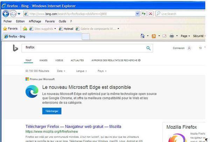Click the info icon beside À propos des résultats
This screenshot has height=142, width=210.
pos(139,60)
